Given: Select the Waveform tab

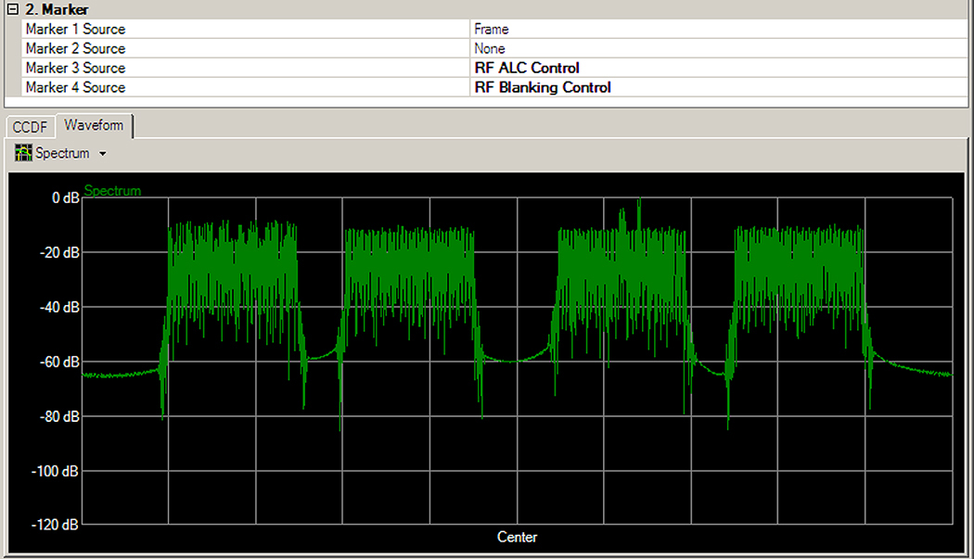Looking at the screenshot, I should click(x=94, y=125).
